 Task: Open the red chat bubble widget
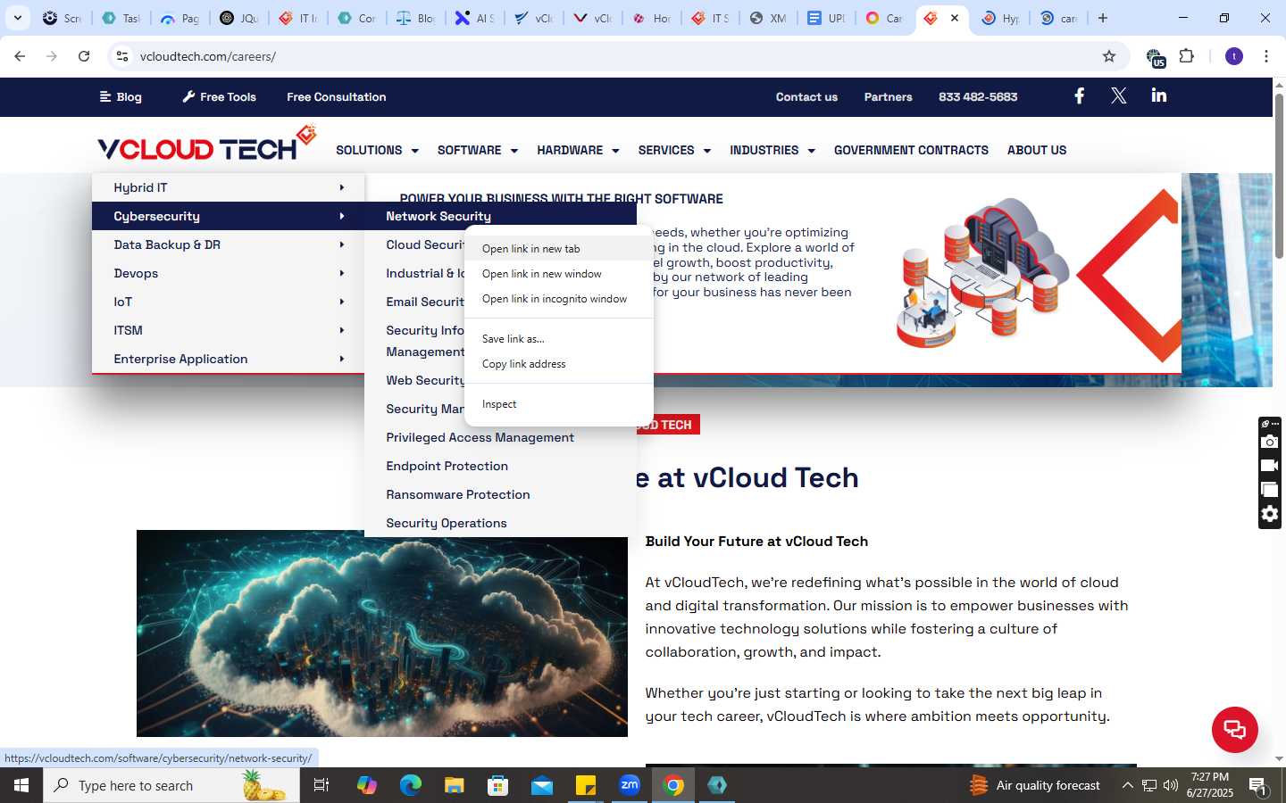(x=1234, y=729)
